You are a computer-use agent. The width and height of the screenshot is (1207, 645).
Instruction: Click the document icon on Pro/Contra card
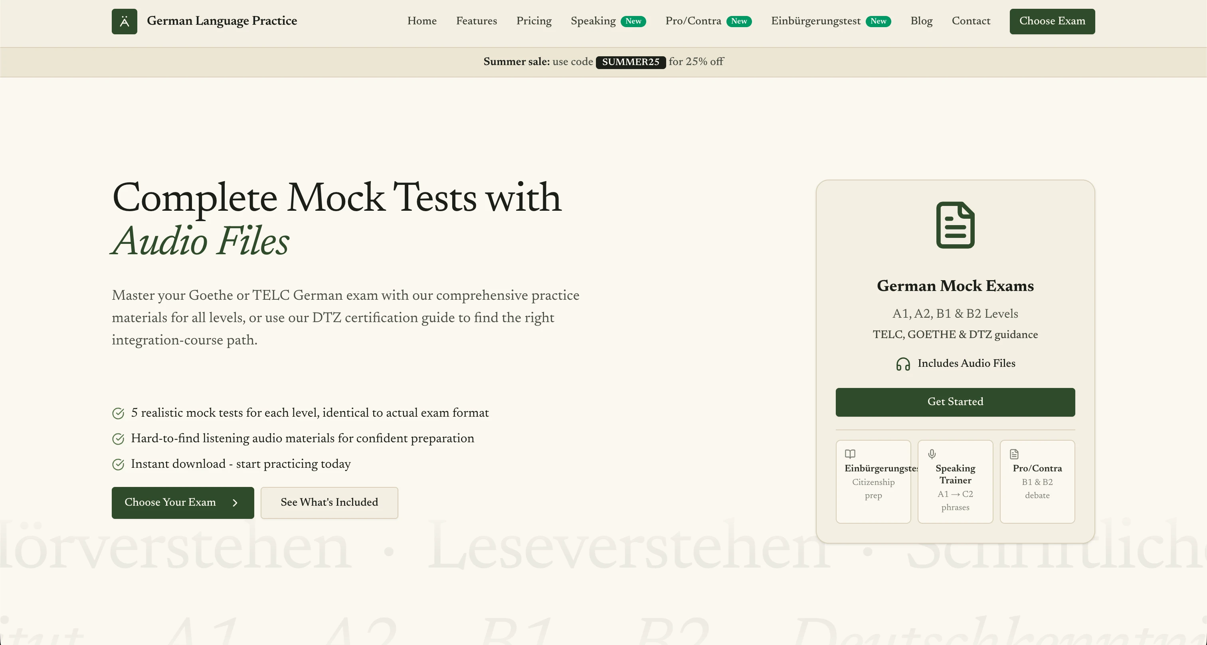click(1014, 453)
